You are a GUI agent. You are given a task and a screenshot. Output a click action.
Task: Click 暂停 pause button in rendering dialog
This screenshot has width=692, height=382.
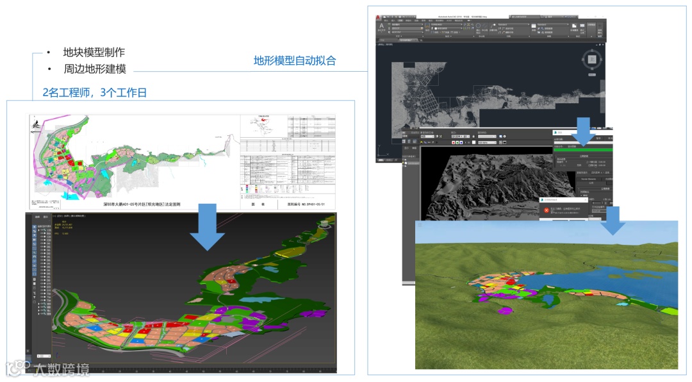598,138
